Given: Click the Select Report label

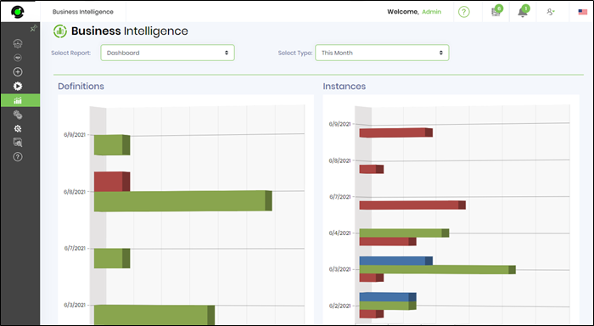Looking at the screenshot, I should click(70, 53).
